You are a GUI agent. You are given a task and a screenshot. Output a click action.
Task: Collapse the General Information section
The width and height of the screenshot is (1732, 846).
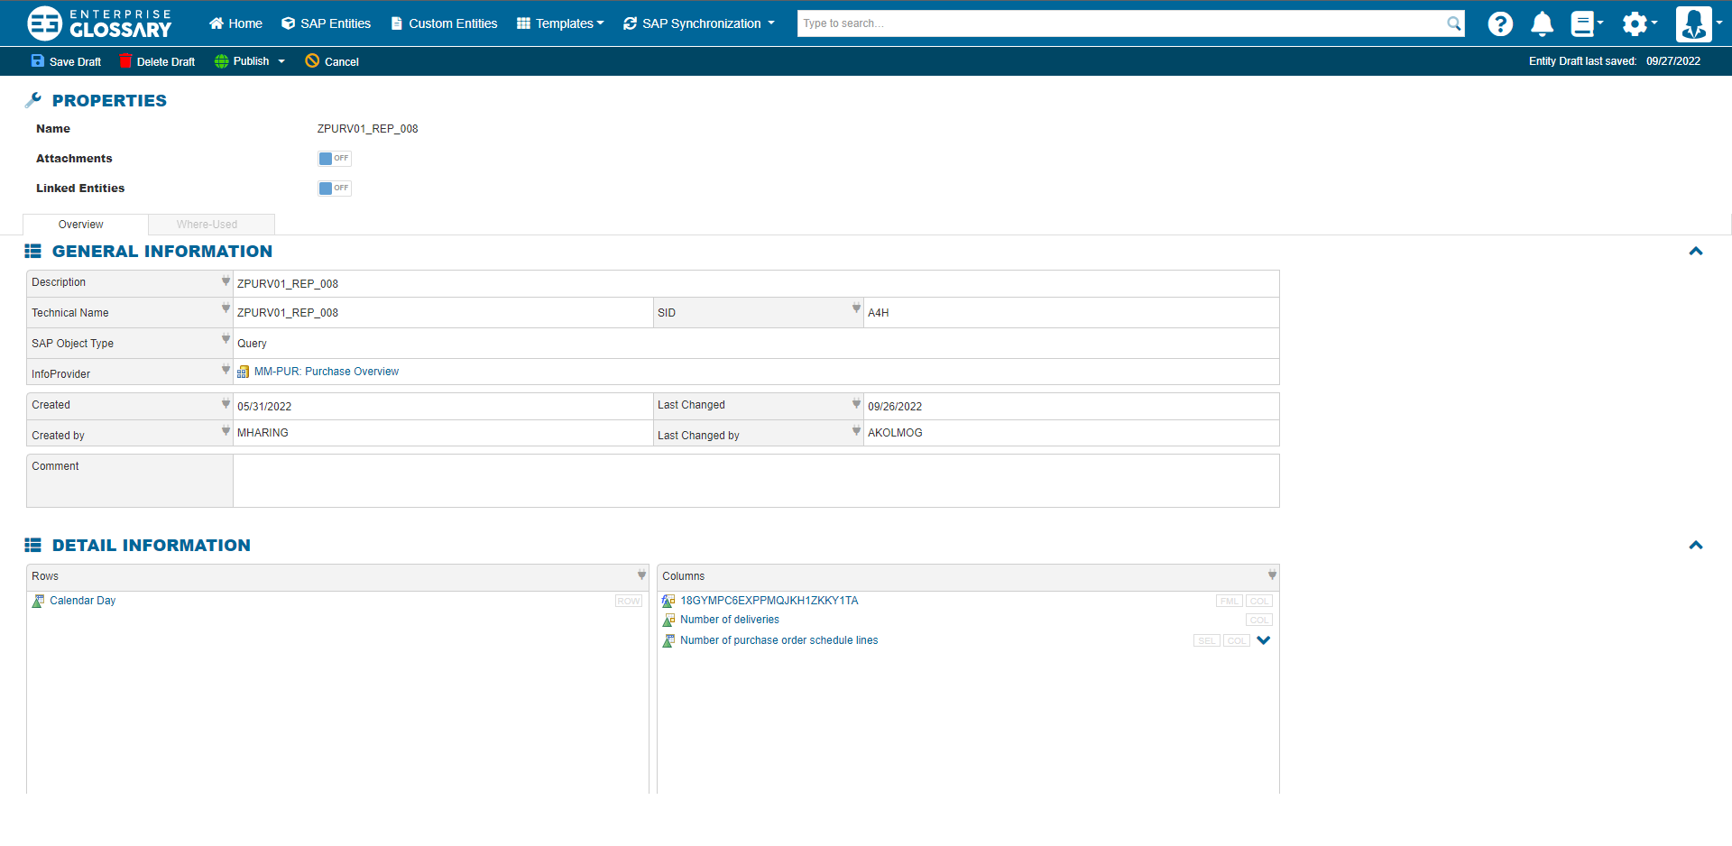pyautogui.click(x=1695, y=252)
